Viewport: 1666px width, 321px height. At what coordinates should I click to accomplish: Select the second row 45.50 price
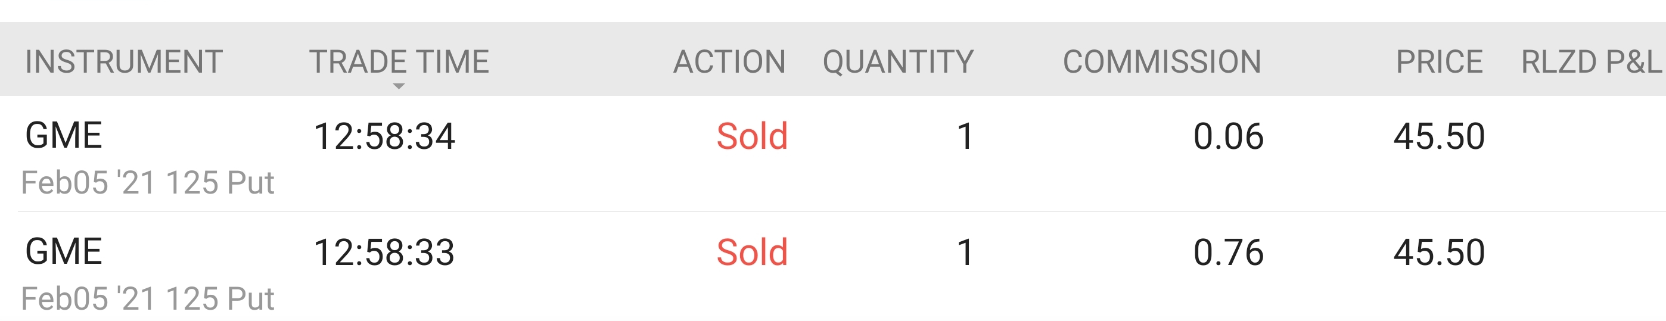coord(1439,253)
